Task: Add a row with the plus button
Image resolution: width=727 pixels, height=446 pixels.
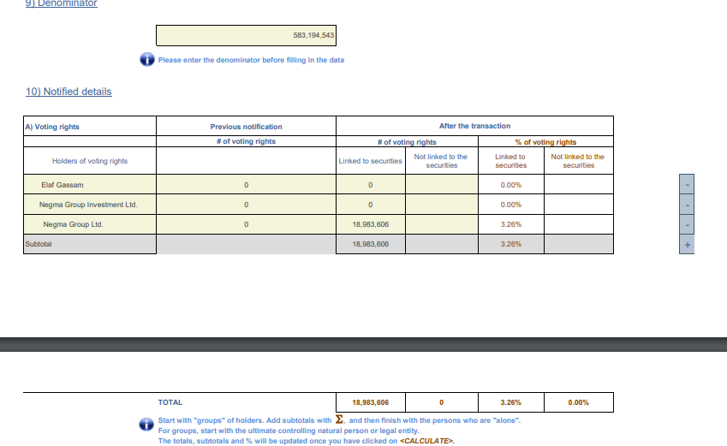Action: [687, 244]
